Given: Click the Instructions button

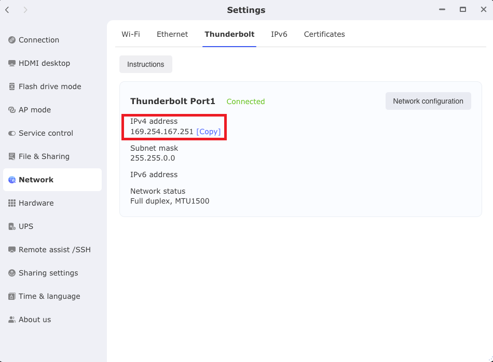Looking at the screenshot, I should [x=146, y=64].
